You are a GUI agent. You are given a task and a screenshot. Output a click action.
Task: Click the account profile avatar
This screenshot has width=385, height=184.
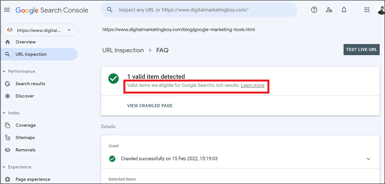point(381,10)
